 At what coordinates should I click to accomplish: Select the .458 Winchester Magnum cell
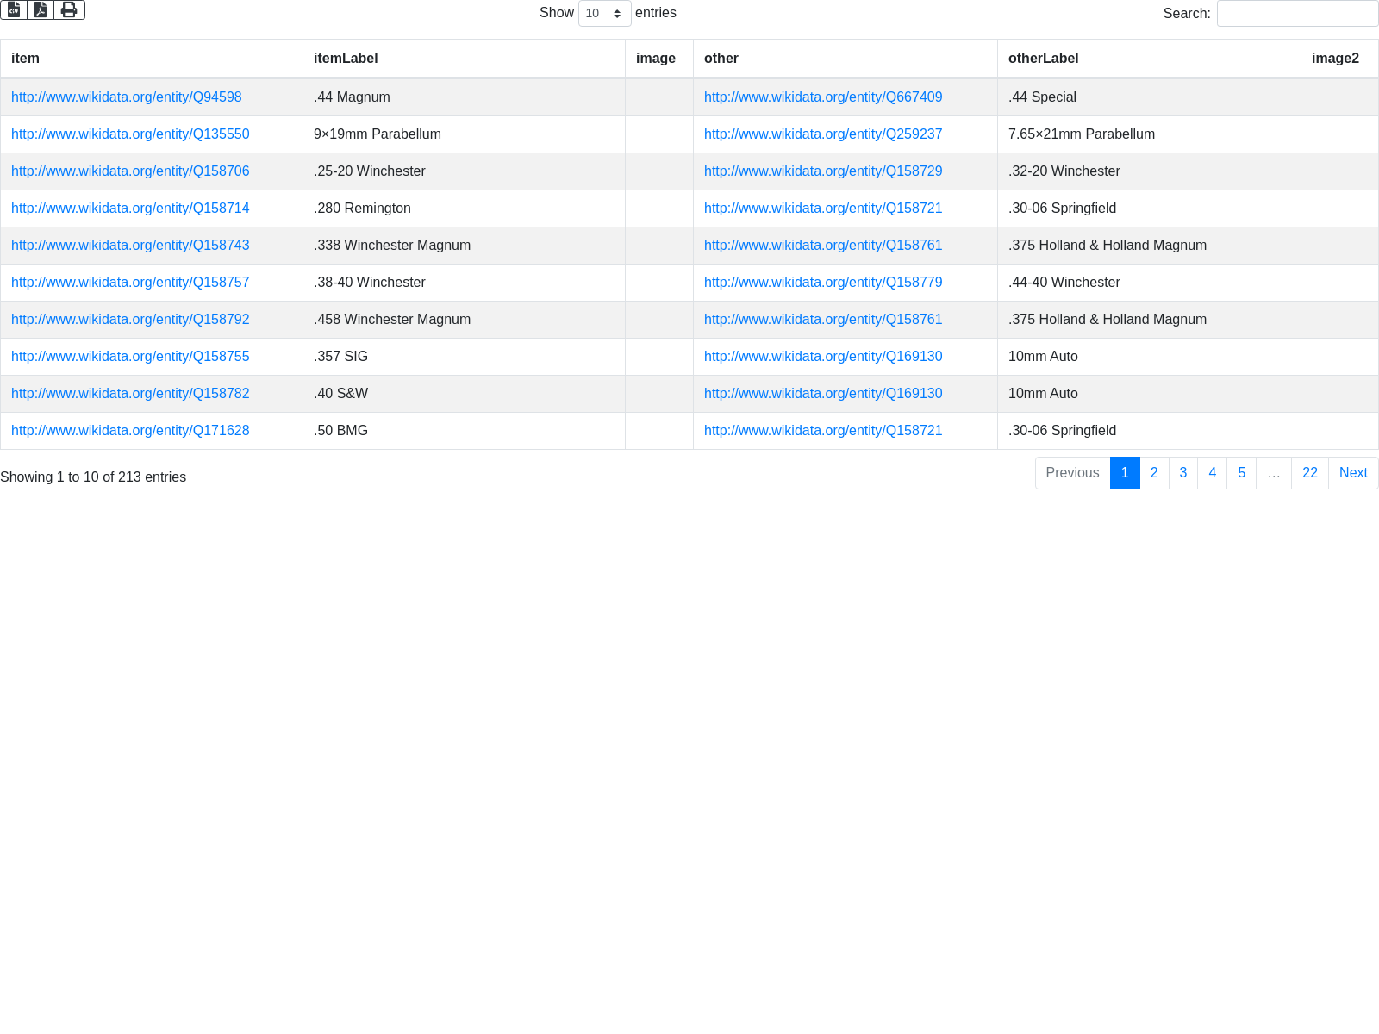(x=464, y=320)
